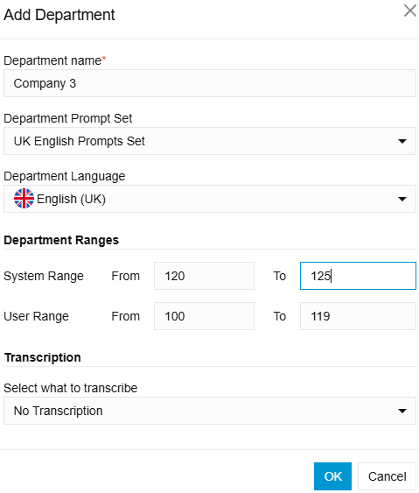Click the Transcription section heading
Screen dimensions: 419x493
click(43, 357)
